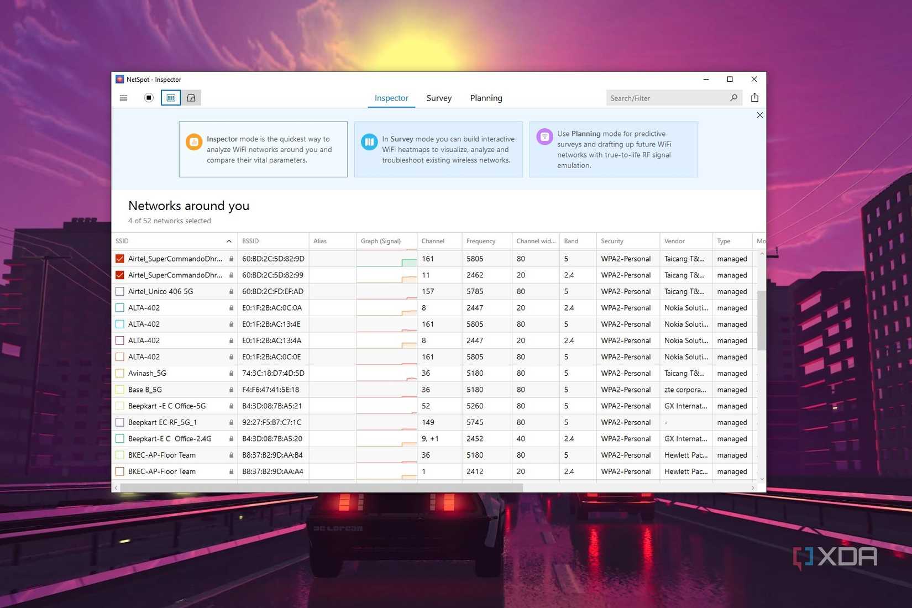Image resolution: width=912 pixels, height=608 pixels.
Task: Click the Search/Filter input field
Action: pyautogui.click(x=666, y=98)
